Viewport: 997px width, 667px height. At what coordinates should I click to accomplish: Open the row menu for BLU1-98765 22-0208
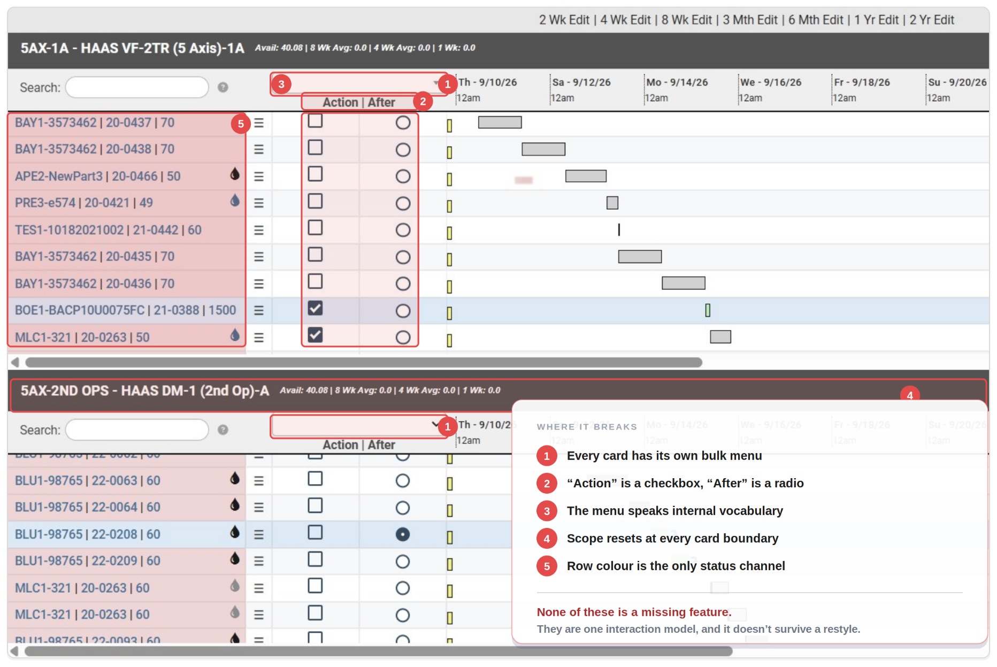coord(259,534)
